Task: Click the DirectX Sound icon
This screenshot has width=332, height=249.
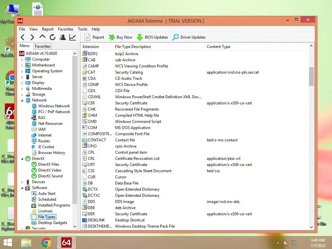Action: [x=34, y=176]
